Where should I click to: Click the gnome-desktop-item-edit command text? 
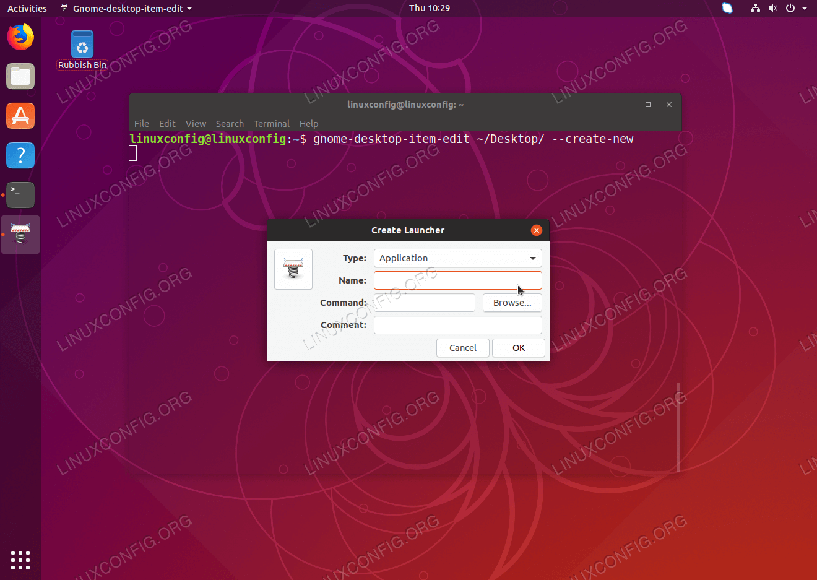pos(473,139)
